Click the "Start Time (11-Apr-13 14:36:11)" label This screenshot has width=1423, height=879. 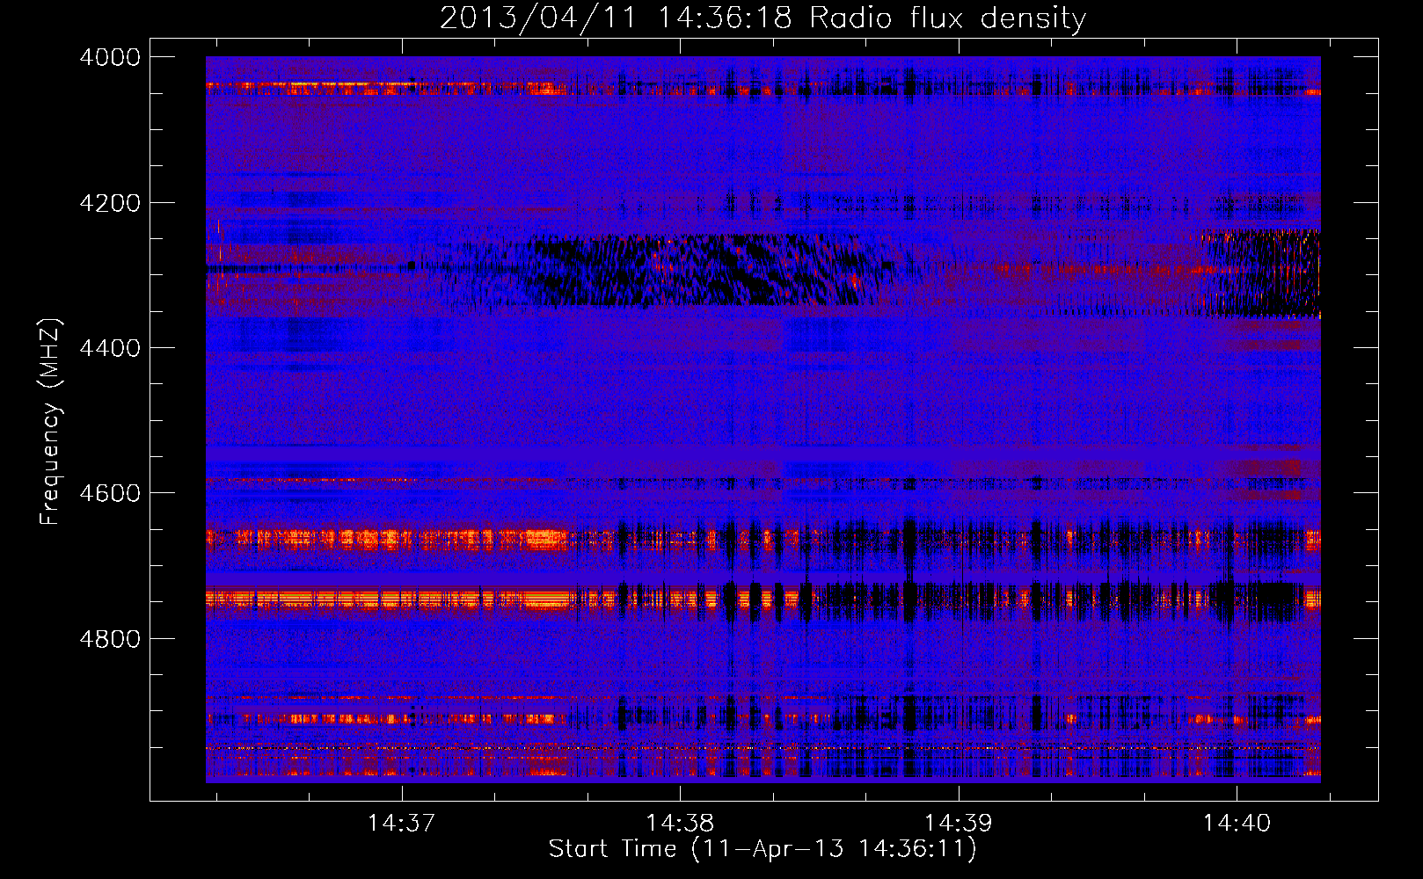[x=763, y=849]
